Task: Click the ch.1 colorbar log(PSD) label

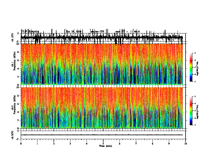Action: pyautogui.click(x=197, y=68)
